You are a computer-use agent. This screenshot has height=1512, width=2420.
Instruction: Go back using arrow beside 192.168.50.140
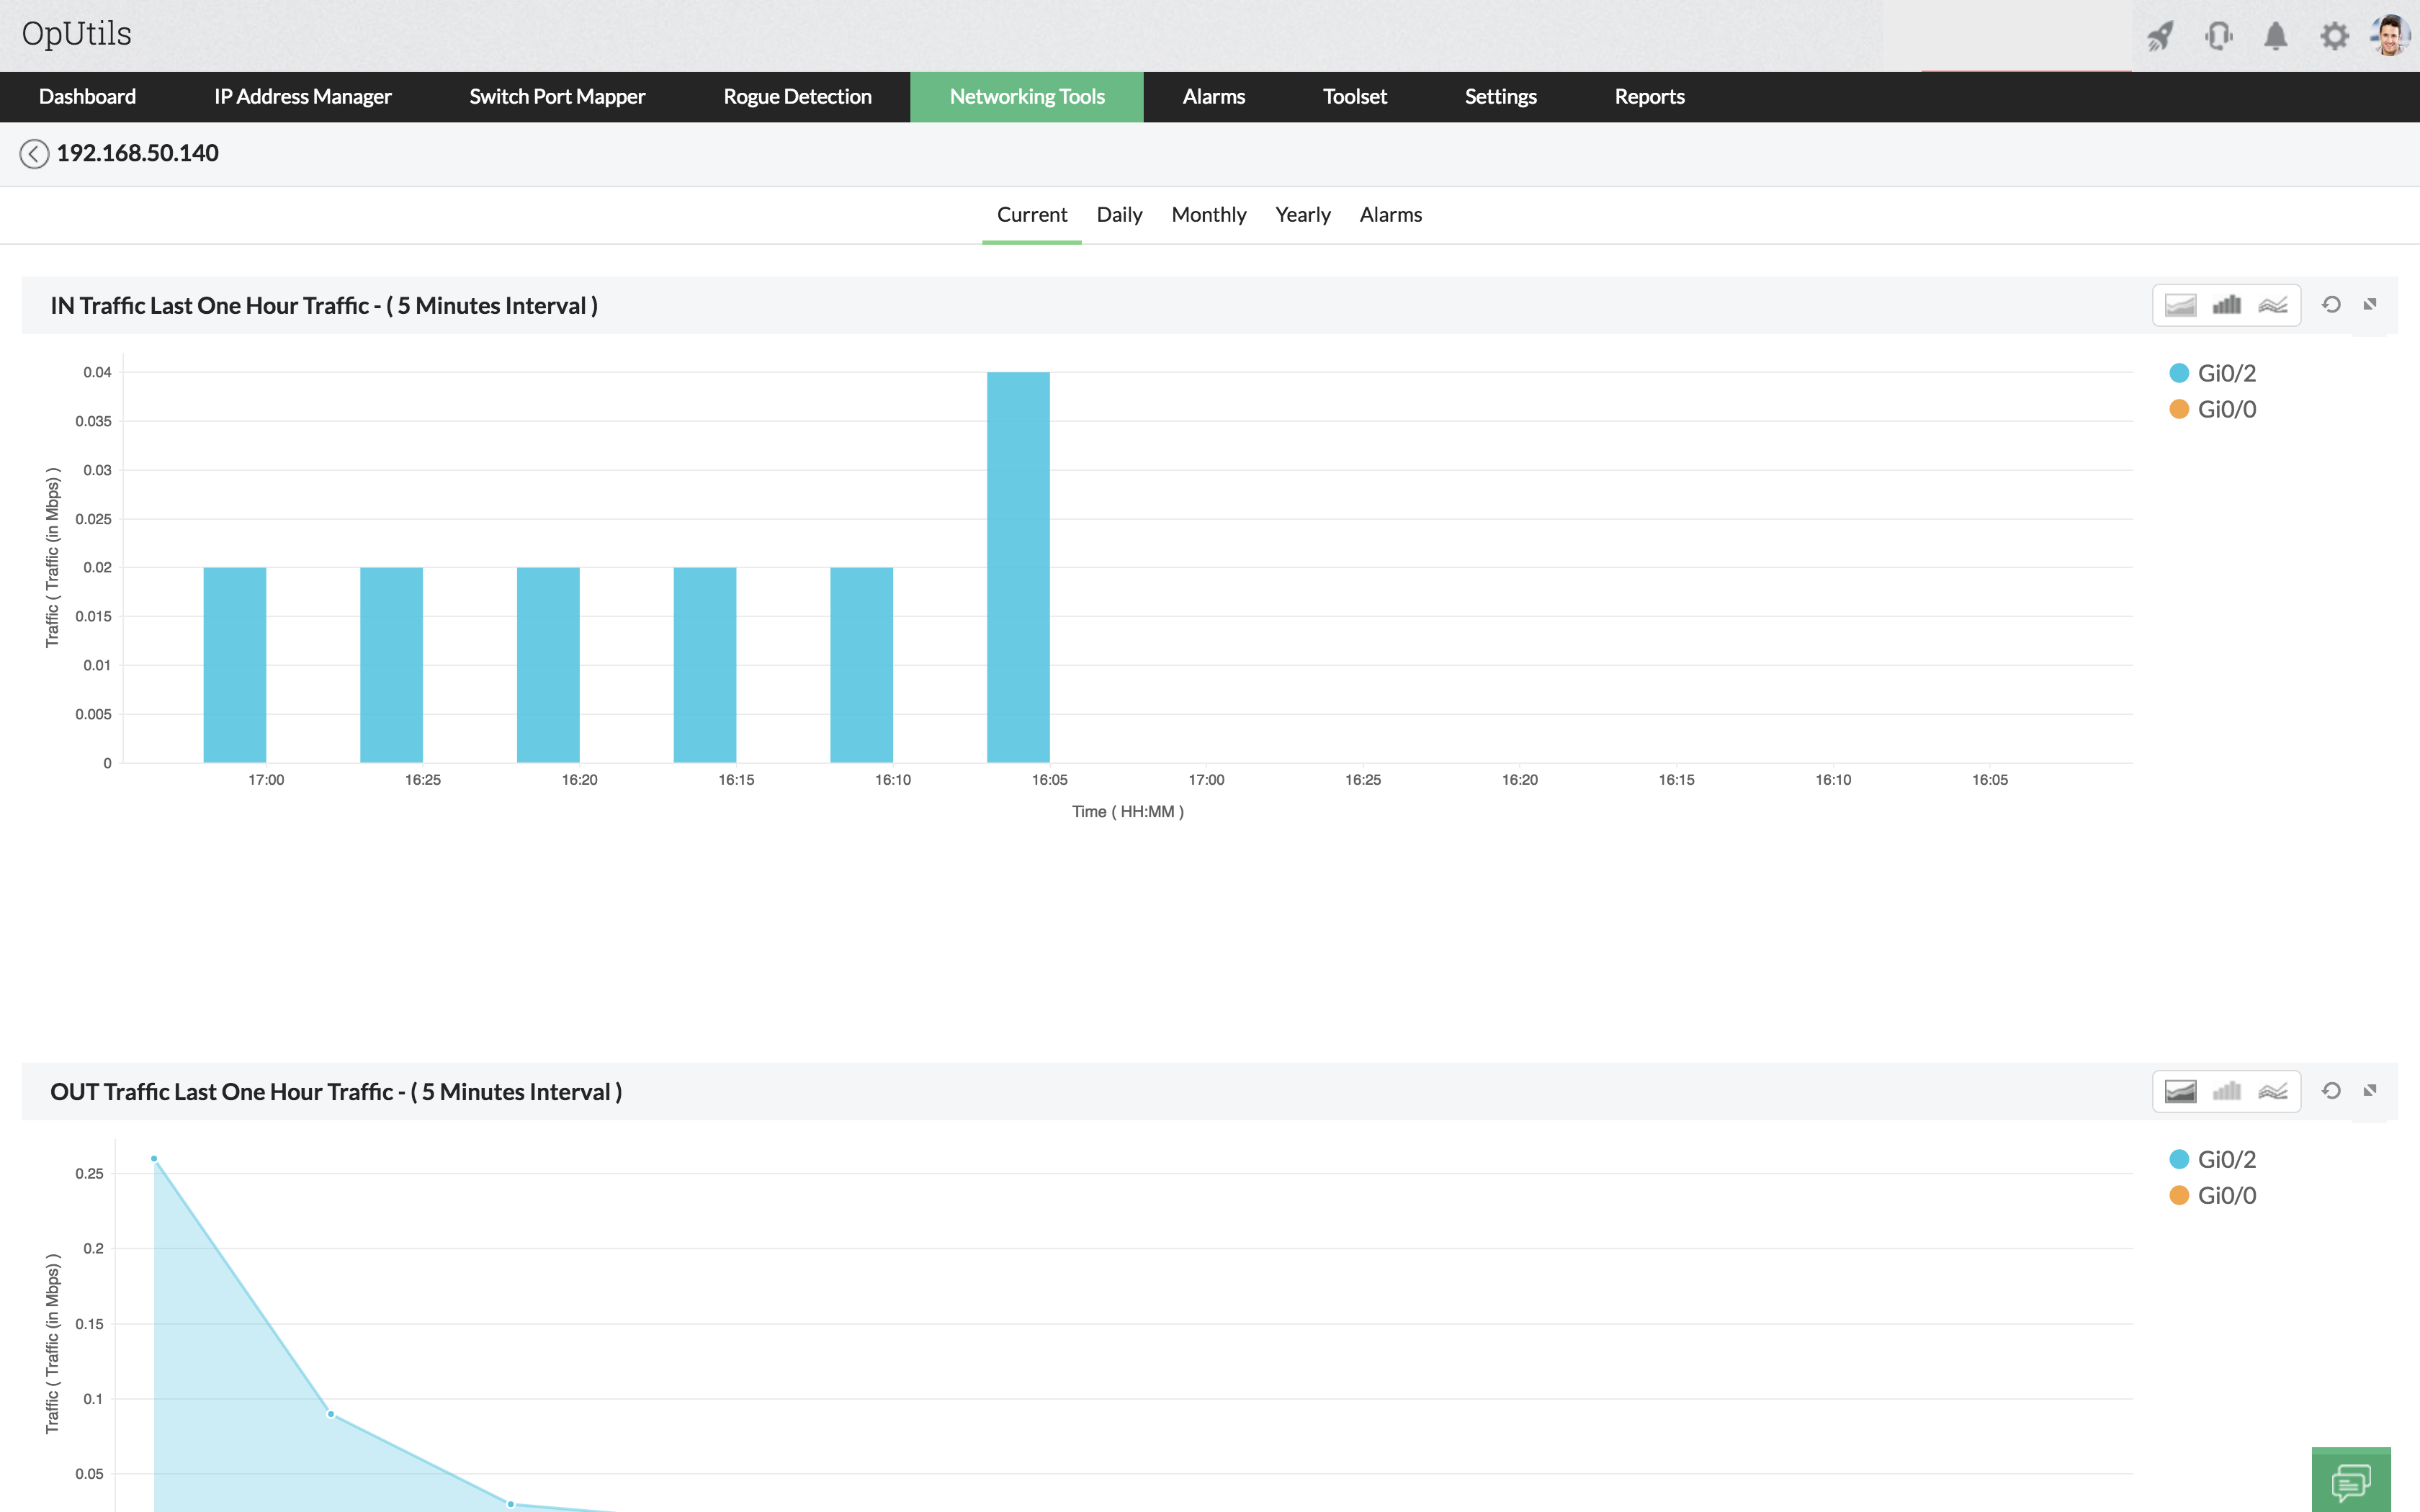34,153
